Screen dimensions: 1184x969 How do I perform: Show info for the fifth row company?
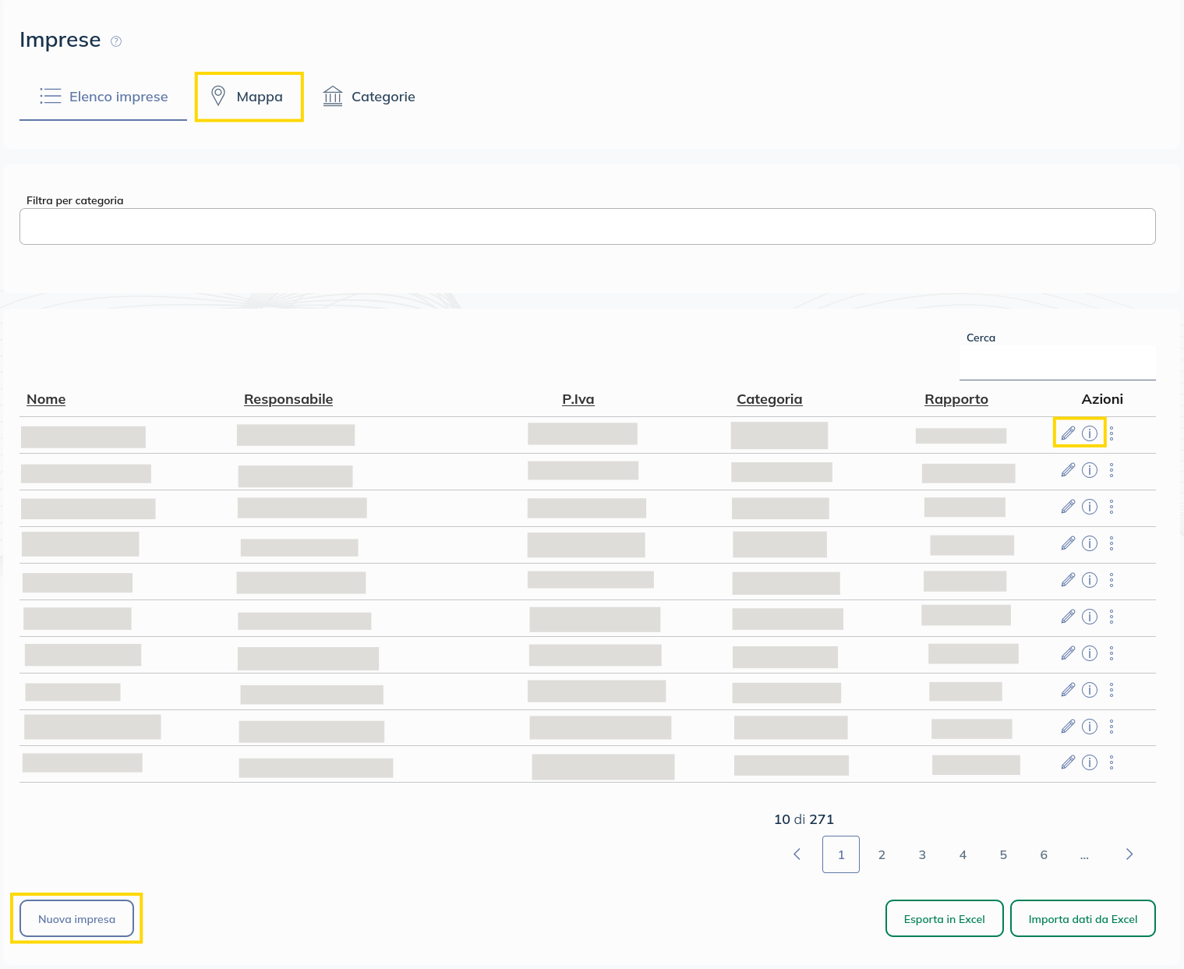[x=1090, y=580]
